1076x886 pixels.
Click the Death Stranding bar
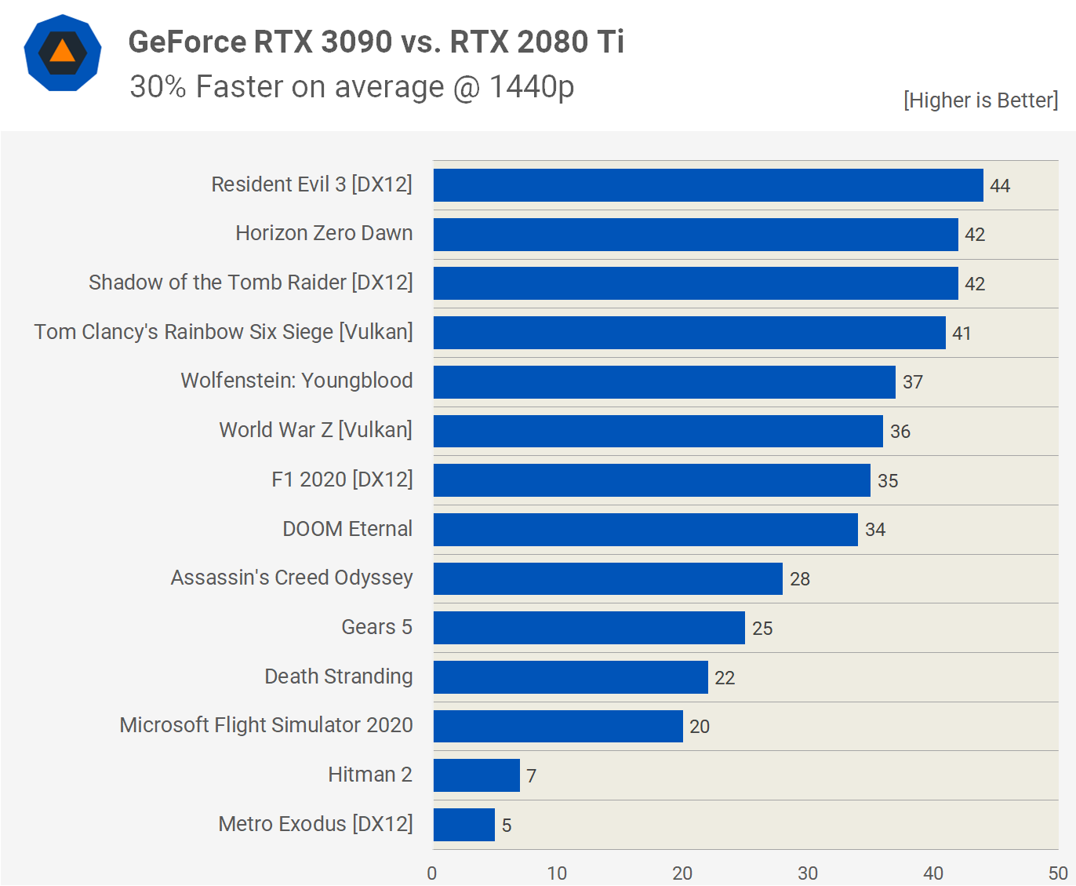pyautogui.click(x=570, y=677)
